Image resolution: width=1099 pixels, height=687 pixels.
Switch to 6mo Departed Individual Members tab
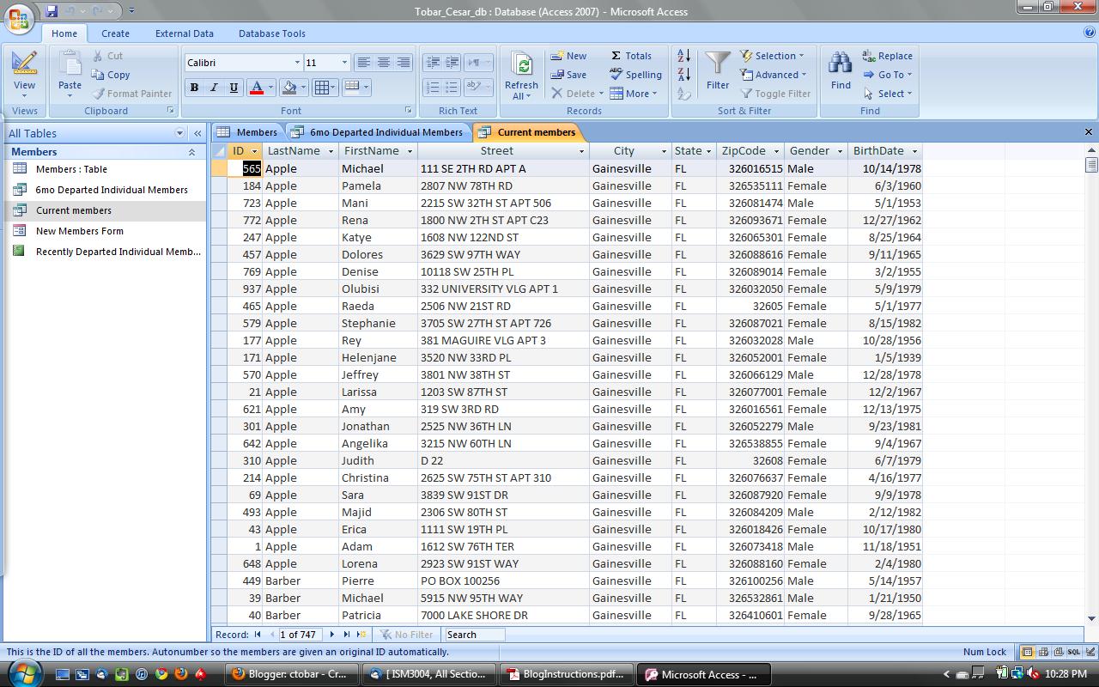pos(378,132)
